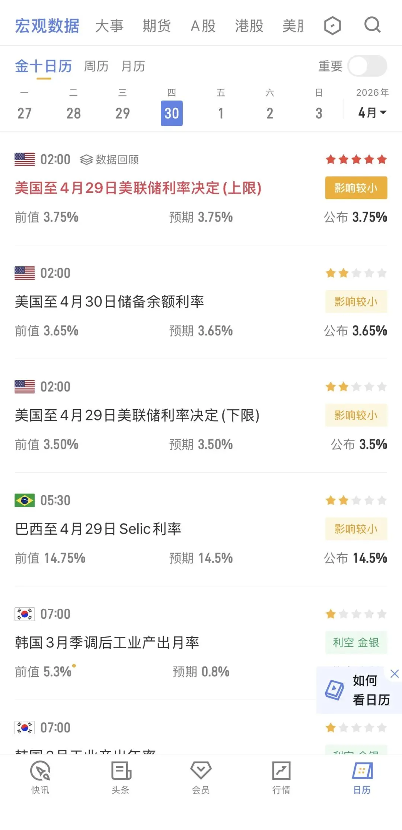Image resolution: width=402 pixels, height=830 pixels.
Task: Open the 数据回顾 layers icon
Action: (86, 160)
